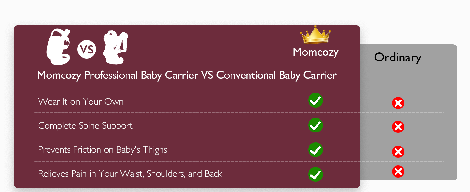Screen dimensions: 470x192
Task: Click the gold crown icon above Momcozy
Action: 316,35
